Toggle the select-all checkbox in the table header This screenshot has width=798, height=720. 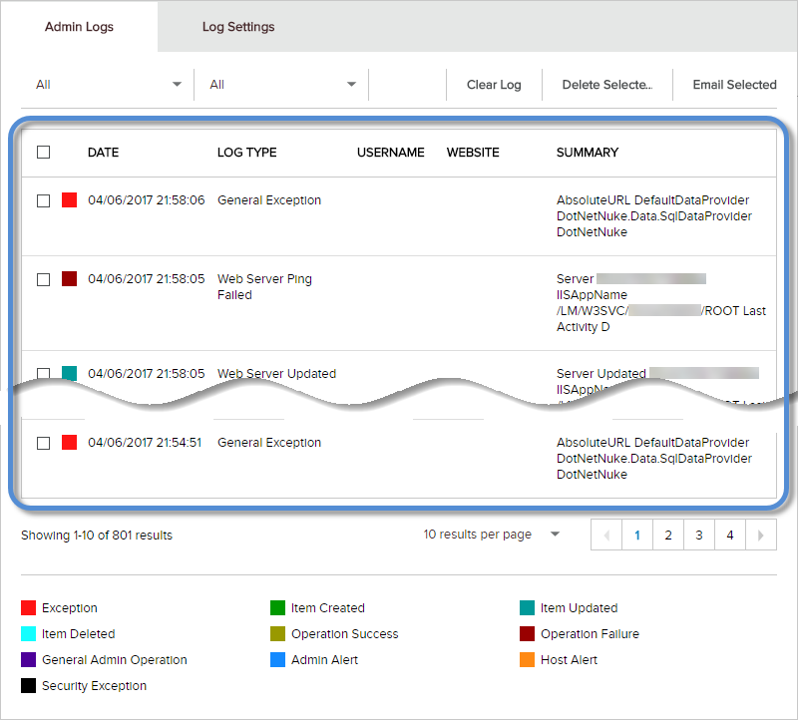click(x=43, y=153)
